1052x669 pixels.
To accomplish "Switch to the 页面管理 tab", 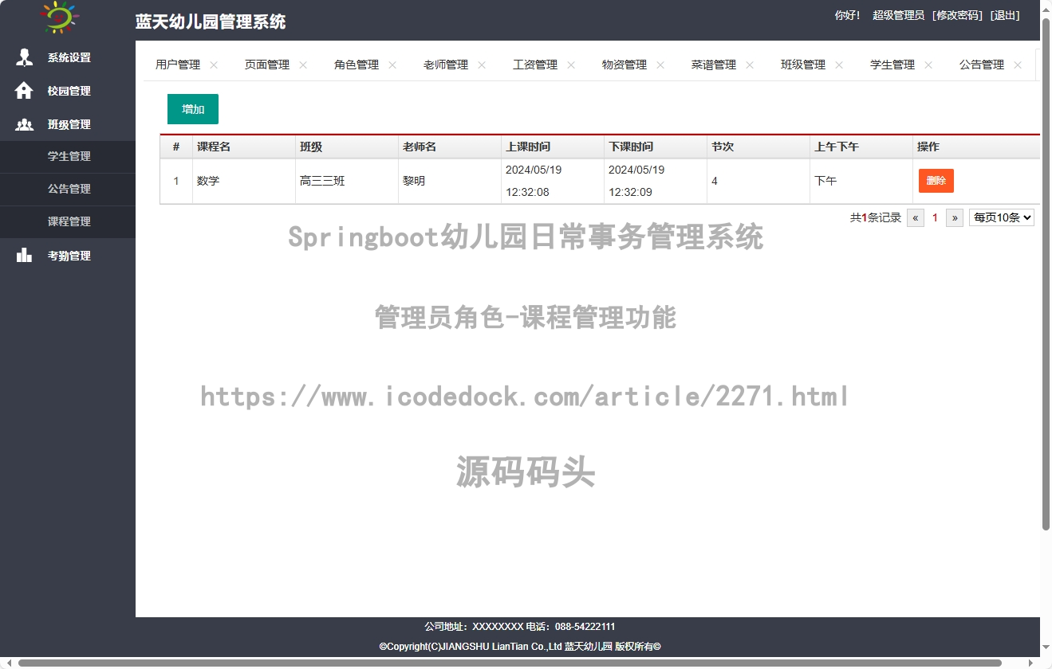I will click(267, 65).
